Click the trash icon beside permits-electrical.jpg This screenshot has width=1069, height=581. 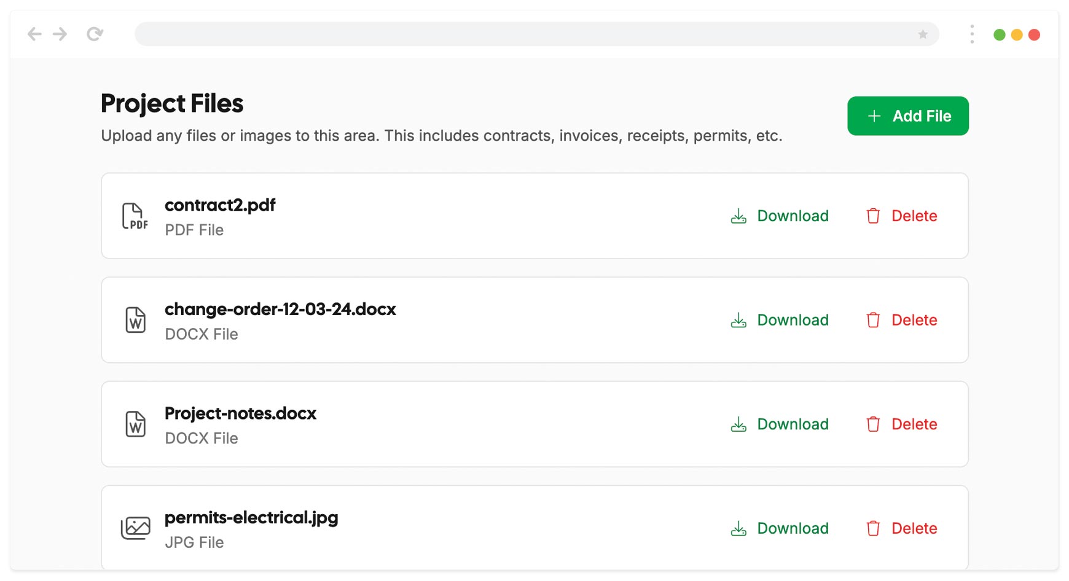pyautogui.click(x=872, y=528)
